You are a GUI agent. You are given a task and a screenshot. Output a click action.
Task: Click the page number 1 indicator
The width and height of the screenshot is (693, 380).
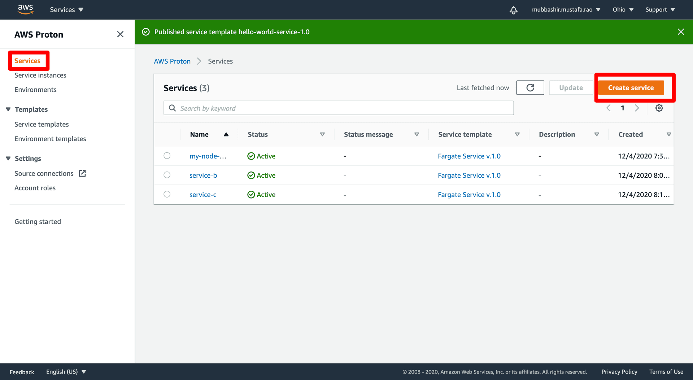[623, 108]
